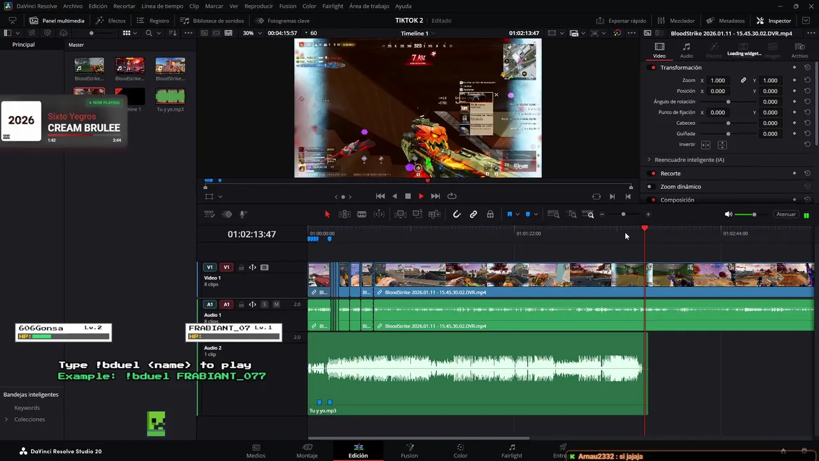Choose the Blade edit mode tool
The image size is (819, 461).
click(x=362, y=214)
